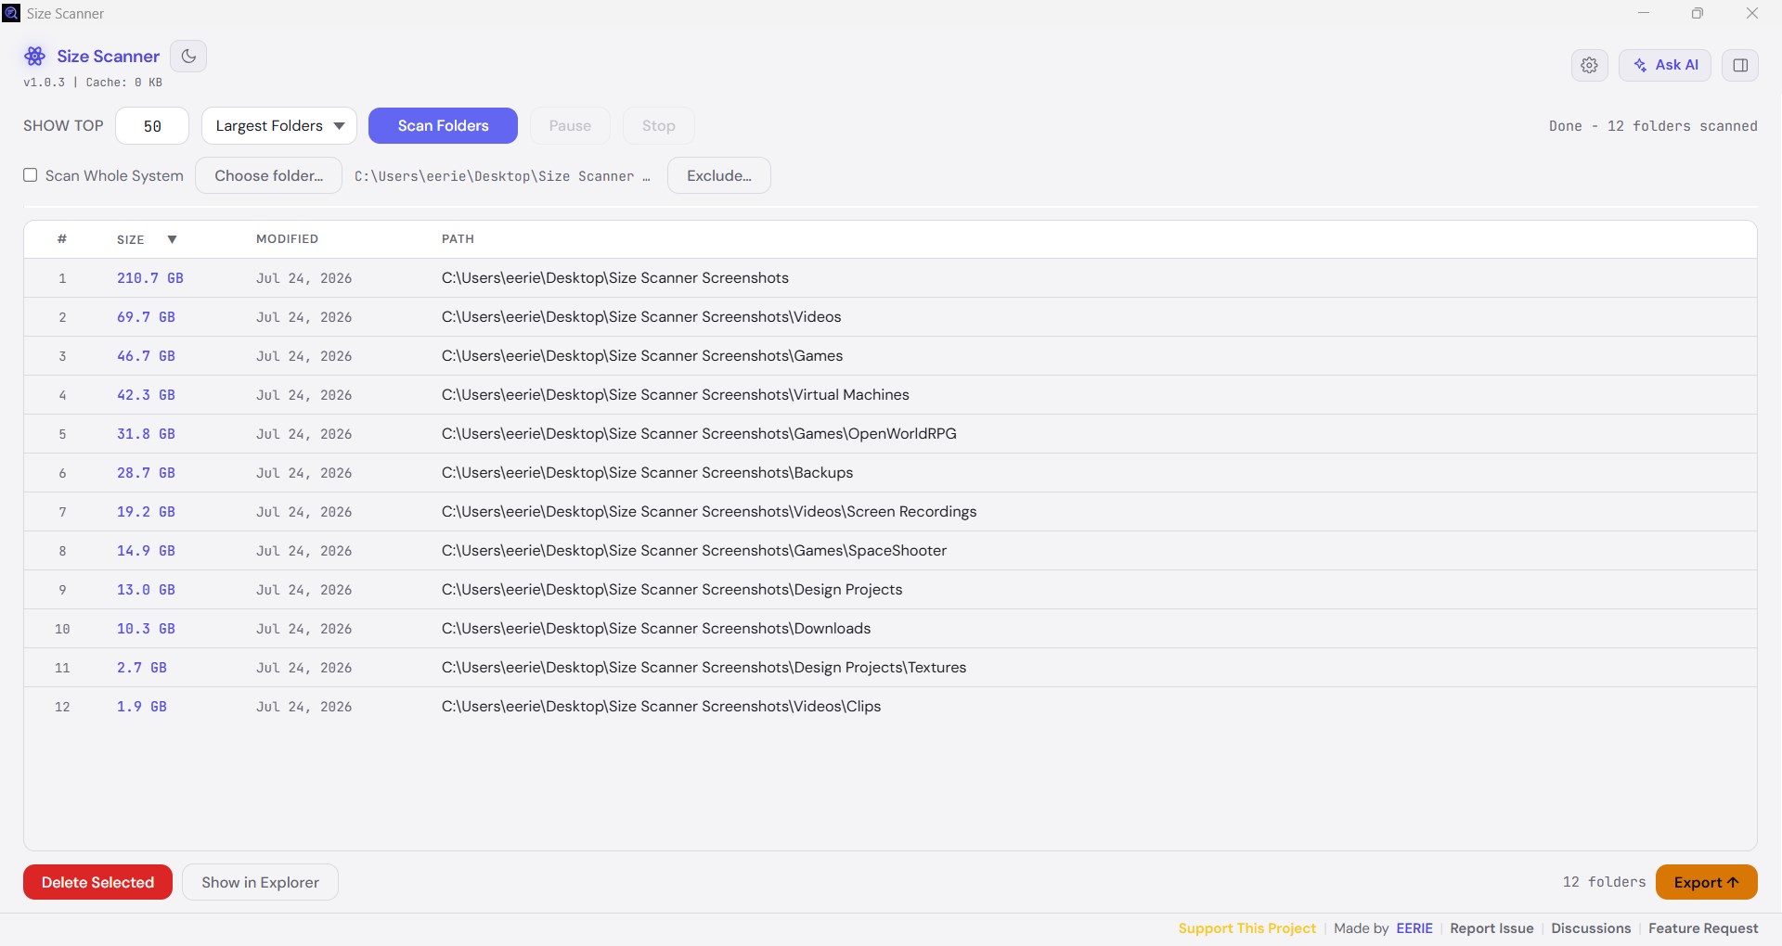Click the Scan Folders button
Screen dimensions: 1782x946
(x=443, y=126)
